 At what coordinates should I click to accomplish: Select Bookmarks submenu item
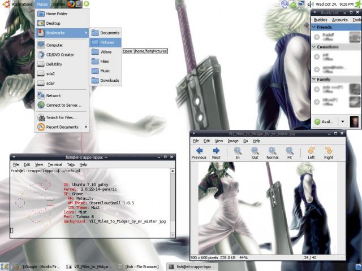tap(62, 33)
